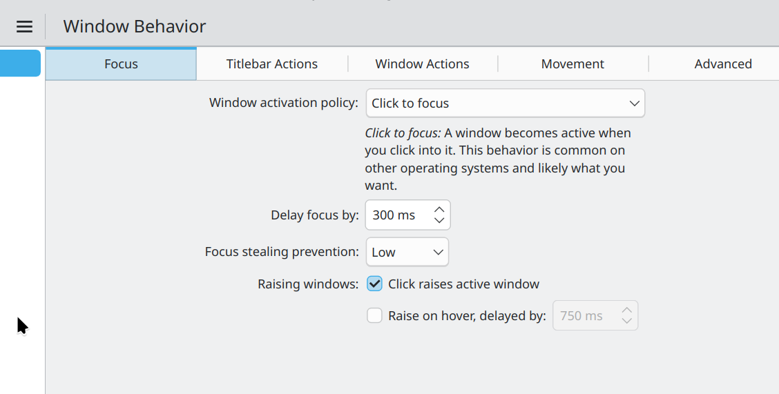Screen dimensions: 779x394
Task: Click the Click raises active window label
Action: [463, 284]
